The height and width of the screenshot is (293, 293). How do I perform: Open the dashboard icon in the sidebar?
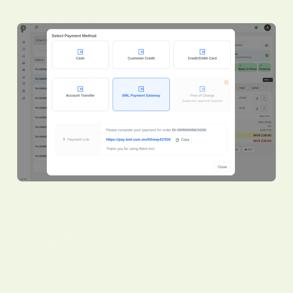tap(23, 42)
